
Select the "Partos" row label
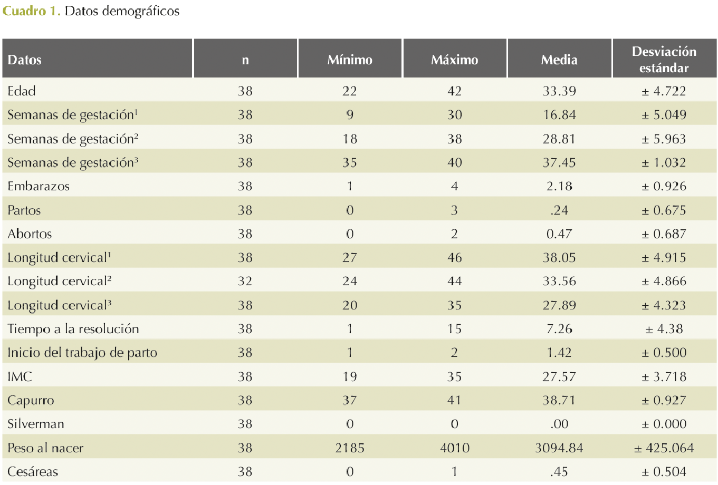coord(24,210)
